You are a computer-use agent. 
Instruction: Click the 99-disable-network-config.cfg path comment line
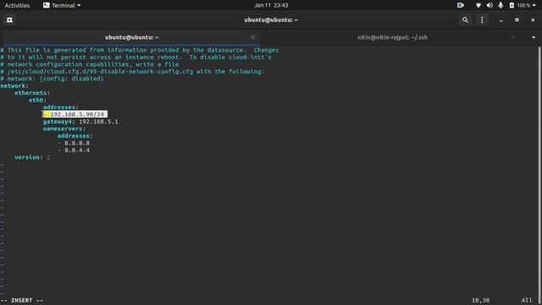click(x=132, y=71)
